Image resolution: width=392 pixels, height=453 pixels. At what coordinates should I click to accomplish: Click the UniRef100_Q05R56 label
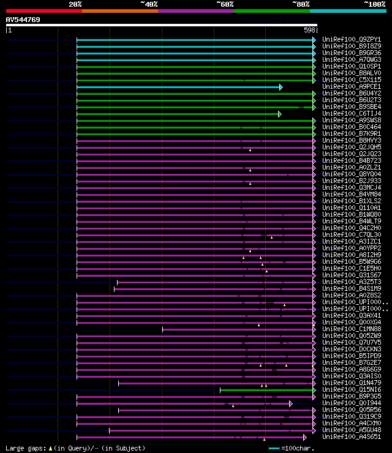point(352,410)
